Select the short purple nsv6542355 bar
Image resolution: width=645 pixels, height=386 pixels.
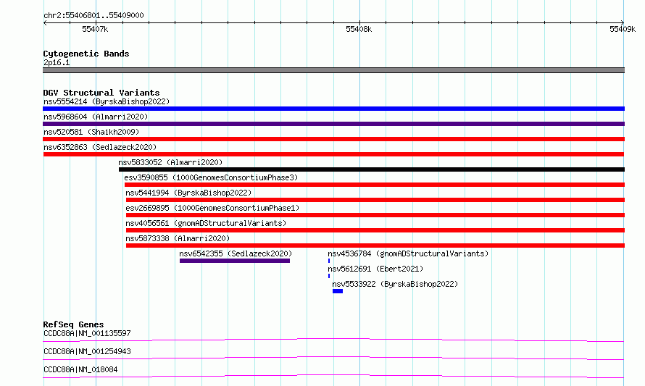point(235,261)
